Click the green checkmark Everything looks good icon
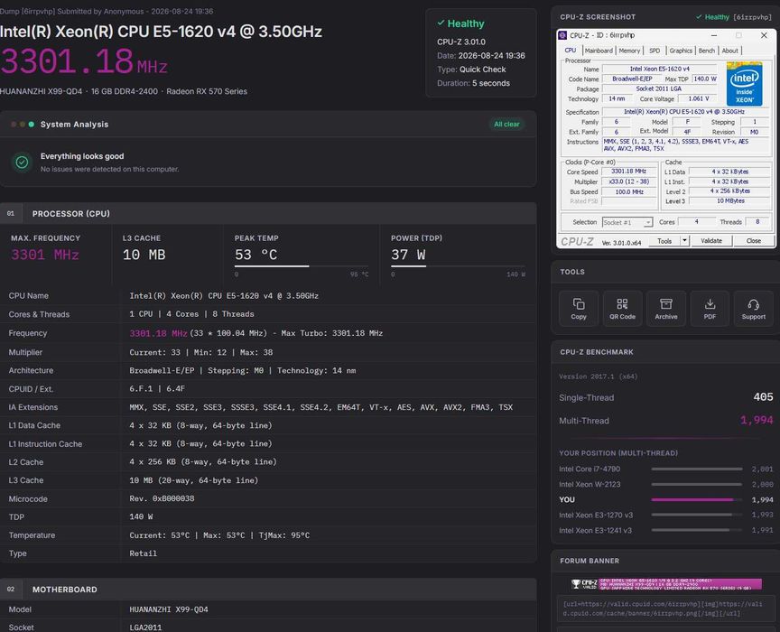Viewport: 780px width, 632px height. point(22,162)
